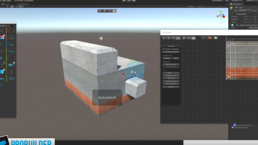Click the Step forward button

pyautogui.click(x=134, y=1)
